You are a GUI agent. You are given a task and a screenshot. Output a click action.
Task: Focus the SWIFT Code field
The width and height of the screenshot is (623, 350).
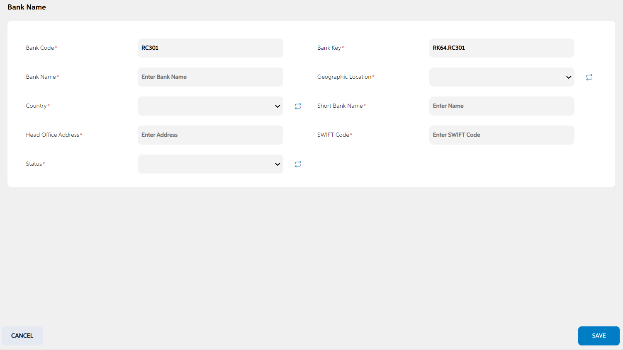(x=501, y=135)
